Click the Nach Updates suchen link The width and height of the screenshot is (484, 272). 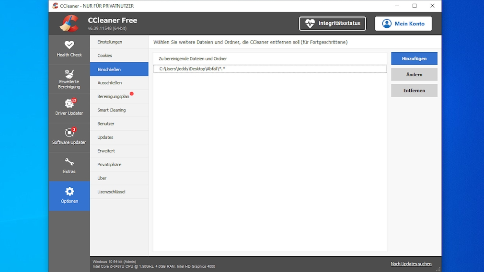click(x=411, y=264)
